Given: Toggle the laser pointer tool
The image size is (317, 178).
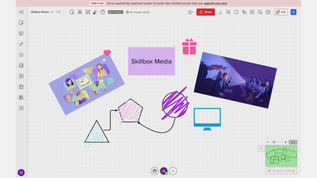Looking at the screenshot, I should pos(95,12).
